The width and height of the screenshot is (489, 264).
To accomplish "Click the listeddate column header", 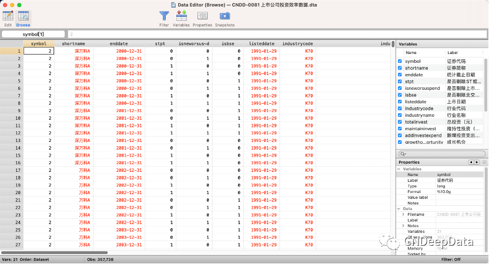I will [x=262, y=43].
